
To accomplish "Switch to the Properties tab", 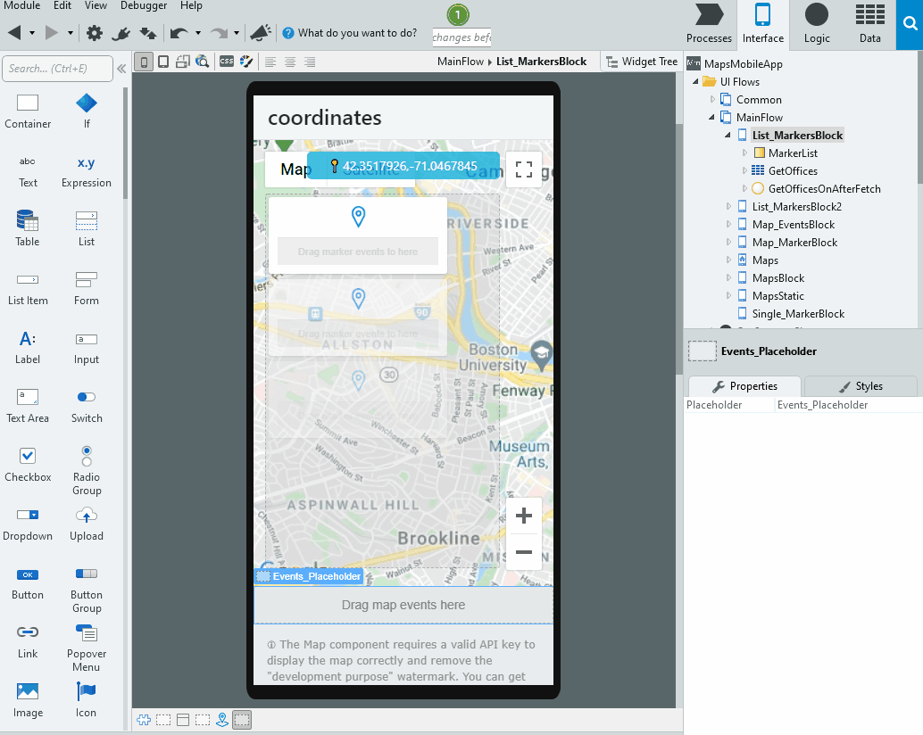I will [x=744, y=386].
